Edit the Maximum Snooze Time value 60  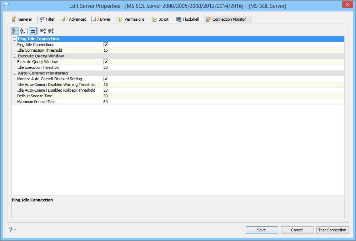[224, 102]
